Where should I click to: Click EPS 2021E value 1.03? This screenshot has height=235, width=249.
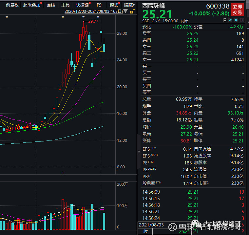point(187,156)
